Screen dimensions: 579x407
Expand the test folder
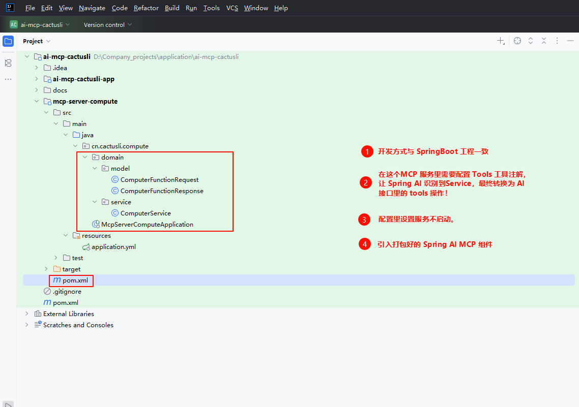(x=56, y=258)
